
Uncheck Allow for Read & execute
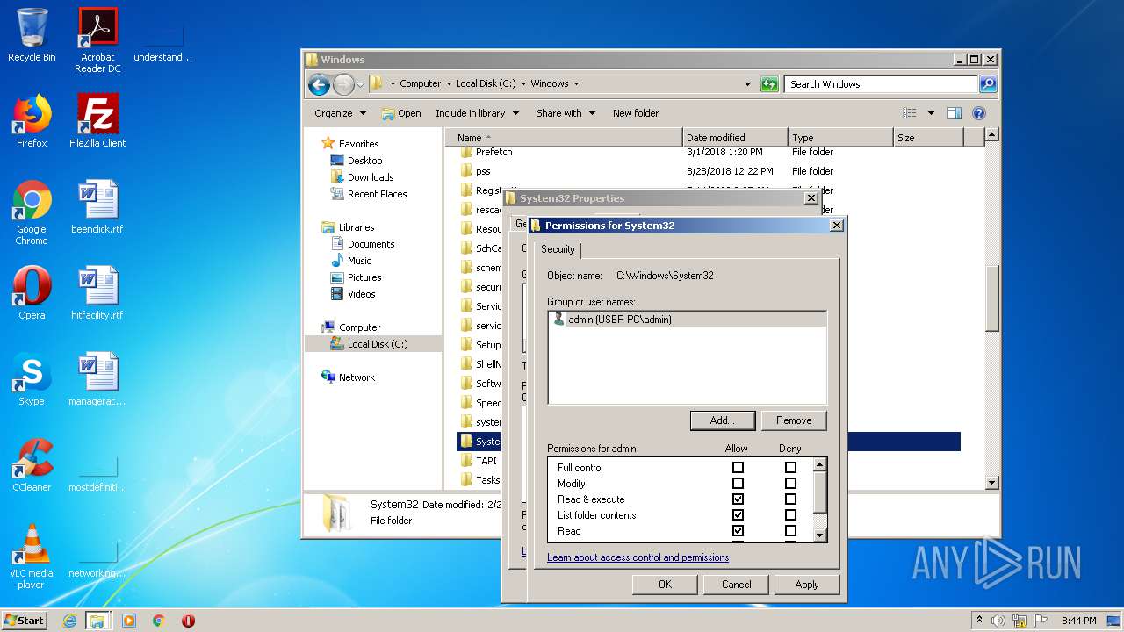(738, 499)
